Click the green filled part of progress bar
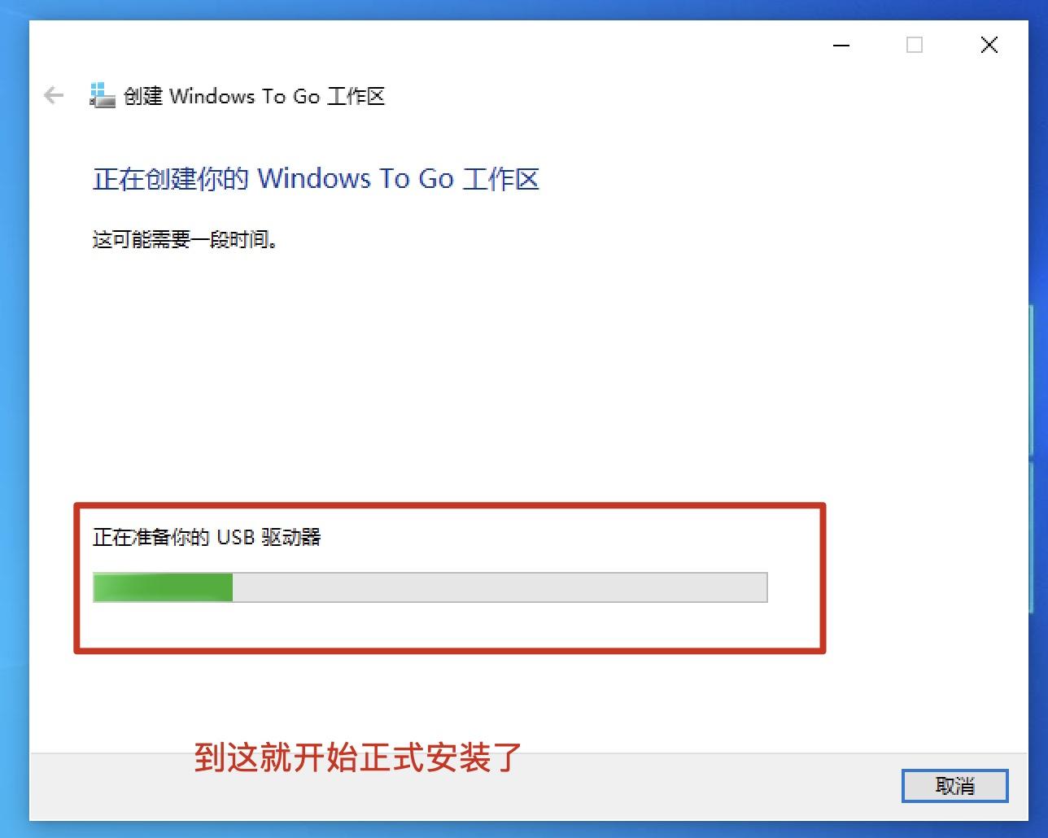 point(163,587)
